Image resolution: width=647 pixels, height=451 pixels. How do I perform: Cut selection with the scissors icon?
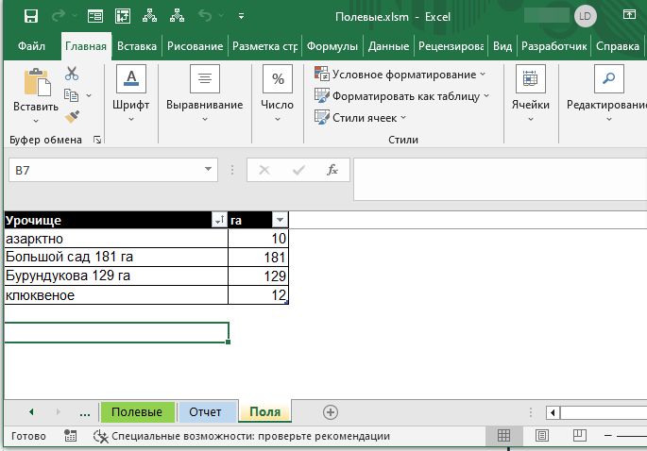coord(72,74)
